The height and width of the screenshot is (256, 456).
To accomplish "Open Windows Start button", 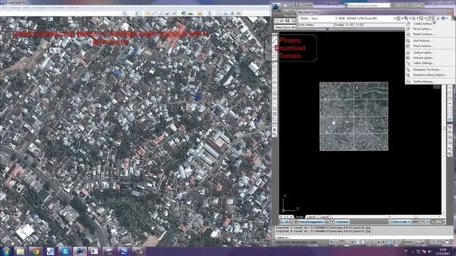I will coord(6,251).
